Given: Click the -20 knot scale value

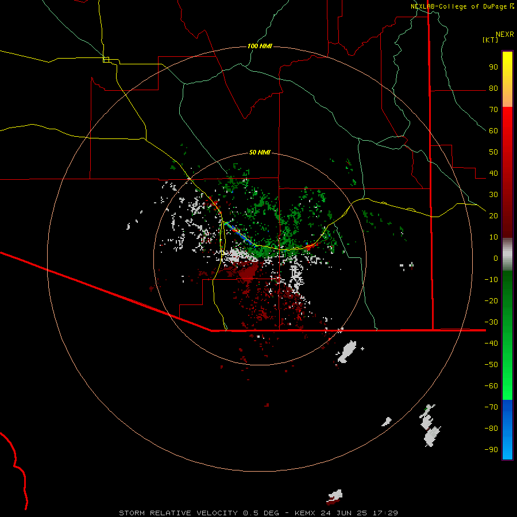Looking at the screenshot, I should (x=491, y=300).
